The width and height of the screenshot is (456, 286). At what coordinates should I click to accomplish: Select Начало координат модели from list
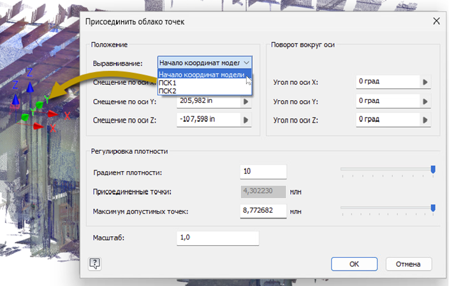205,75
